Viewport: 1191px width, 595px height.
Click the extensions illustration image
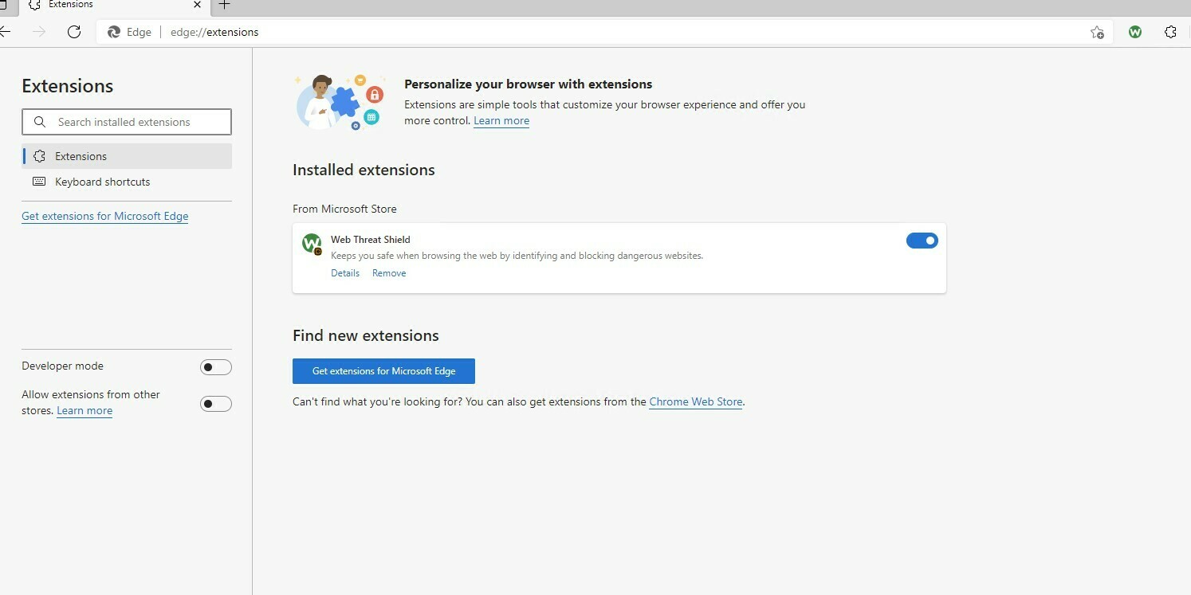(x=340, y=102)
